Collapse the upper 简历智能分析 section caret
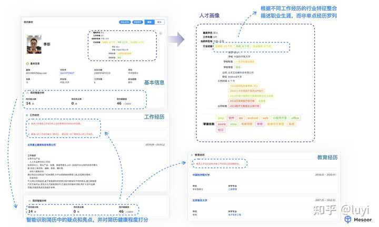Viewport: 379px width, 227px height. click(x=28, y=92)
